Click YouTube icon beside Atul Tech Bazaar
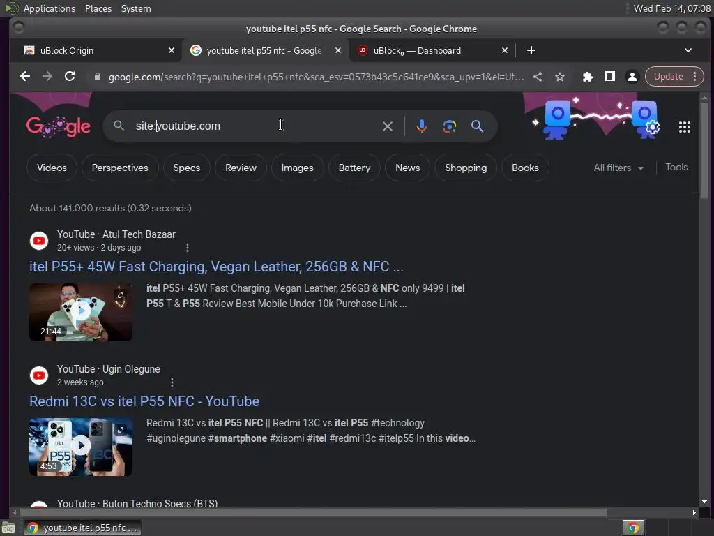The image size is (714, 536). pyautogui.click(x=39, y=241)
